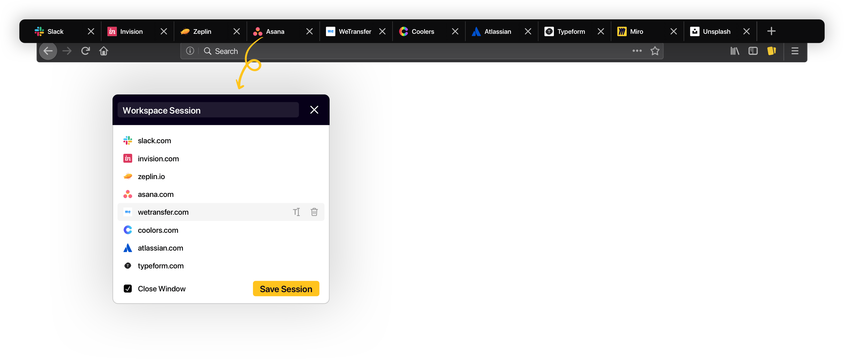Toggle the Close Window checkbox

click(128, 289)
